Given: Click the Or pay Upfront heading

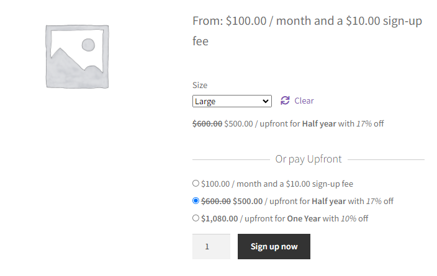Looking at the screenshot, I should pos(309,159).
